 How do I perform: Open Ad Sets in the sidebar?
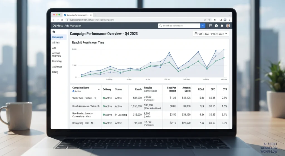56,42
